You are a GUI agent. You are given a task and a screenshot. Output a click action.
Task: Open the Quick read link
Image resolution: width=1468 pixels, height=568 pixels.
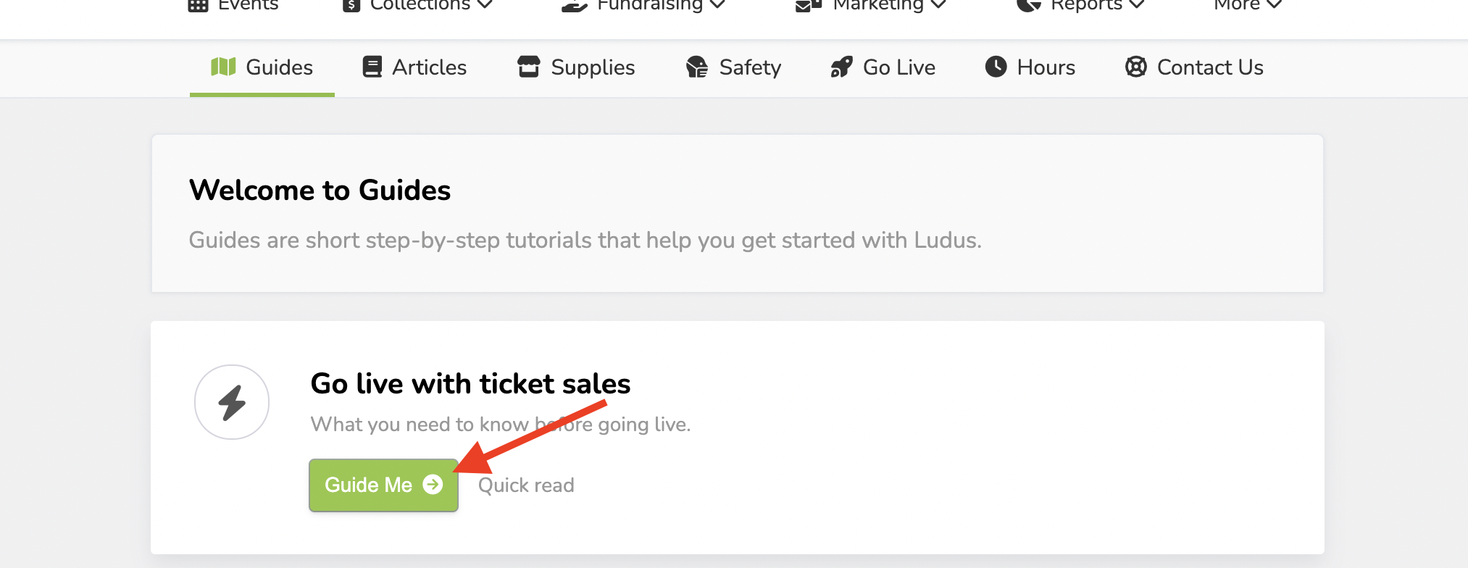pos(526,485)
